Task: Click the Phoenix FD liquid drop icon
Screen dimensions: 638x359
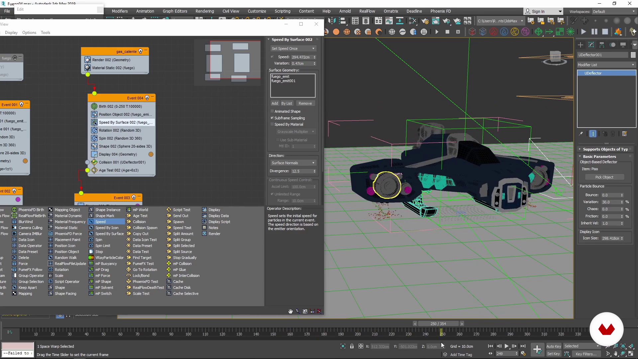Action: coord(504,32)
